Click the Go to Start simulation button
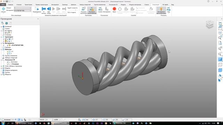This screenshot has width=223, height=125. [x=44, y=10]
